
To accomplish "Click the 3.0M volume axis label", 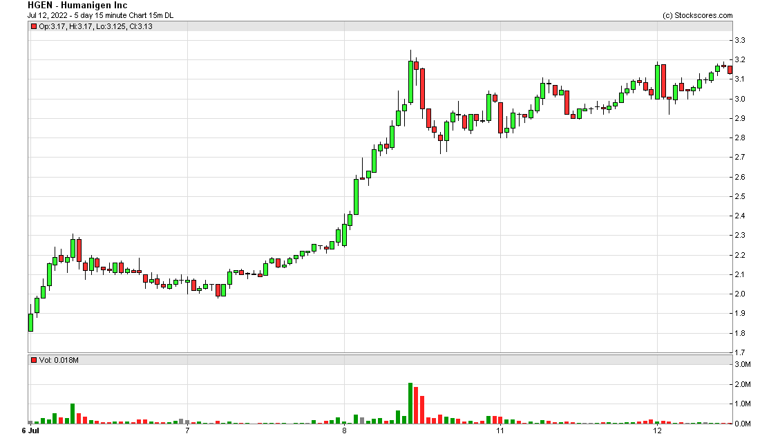I will click(x=743, y=365).
